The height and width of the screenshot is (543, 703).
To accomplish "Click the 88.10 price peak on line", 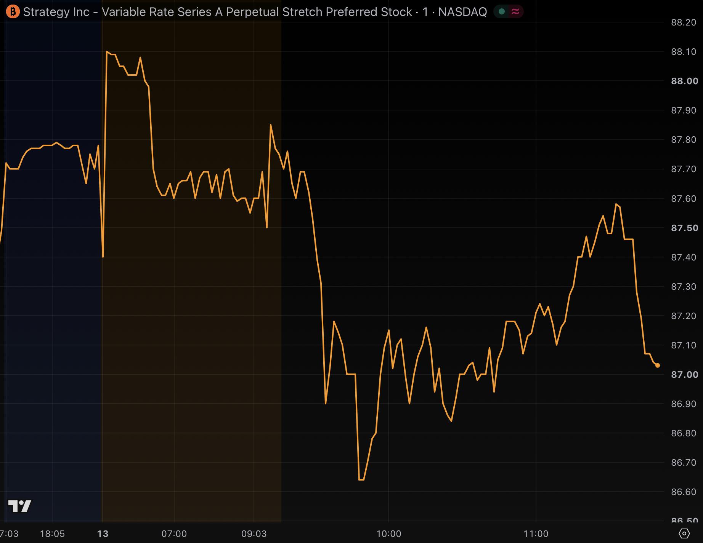I will (107, 51).
